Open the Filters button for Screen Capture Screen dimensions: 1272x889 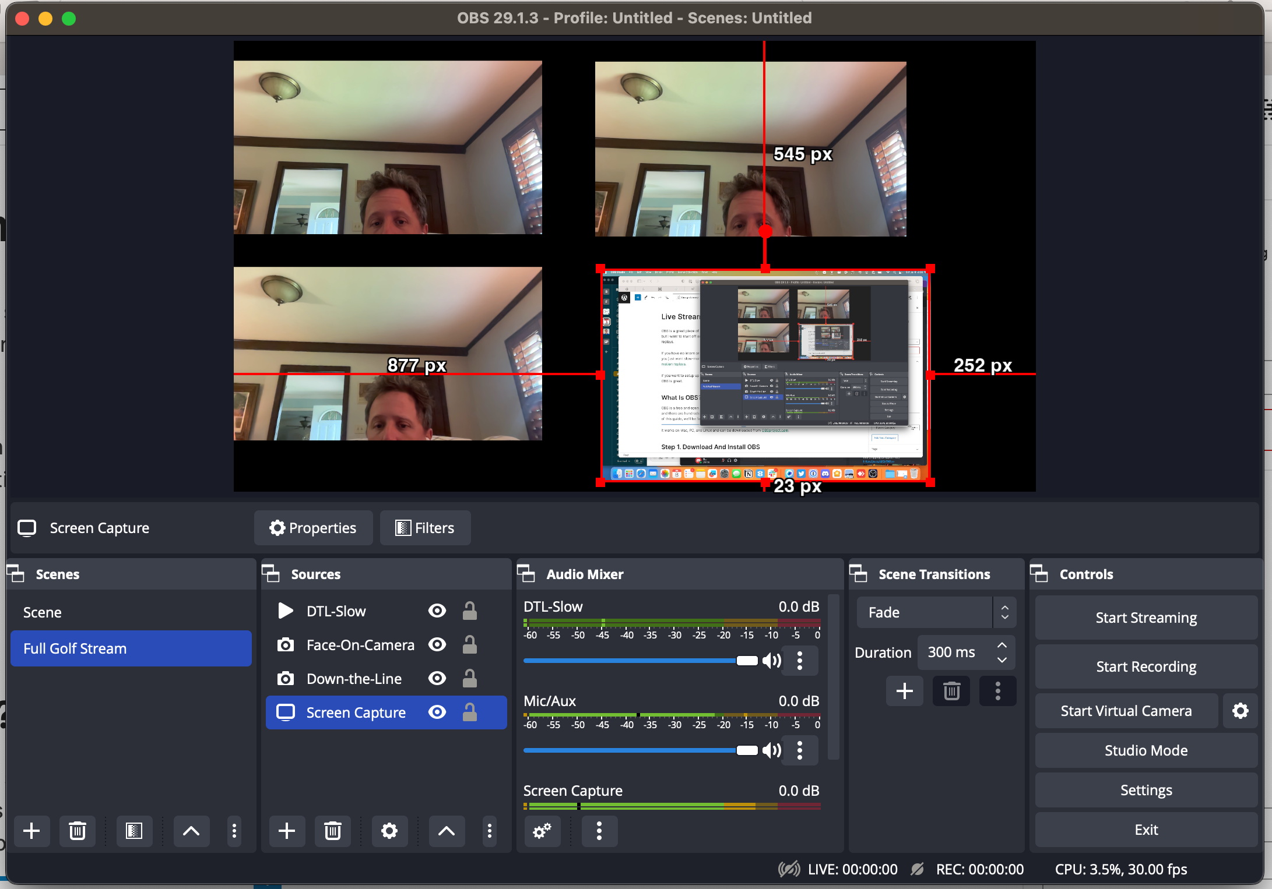(x=425, y=528)
